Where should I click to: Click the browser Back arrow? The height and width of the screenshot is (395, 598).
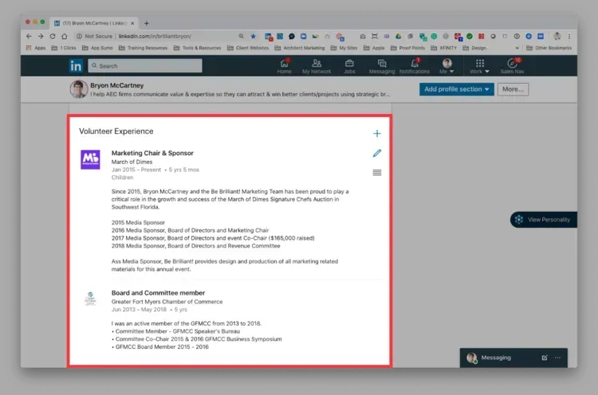pyautogui.click(x=29, y=36)
